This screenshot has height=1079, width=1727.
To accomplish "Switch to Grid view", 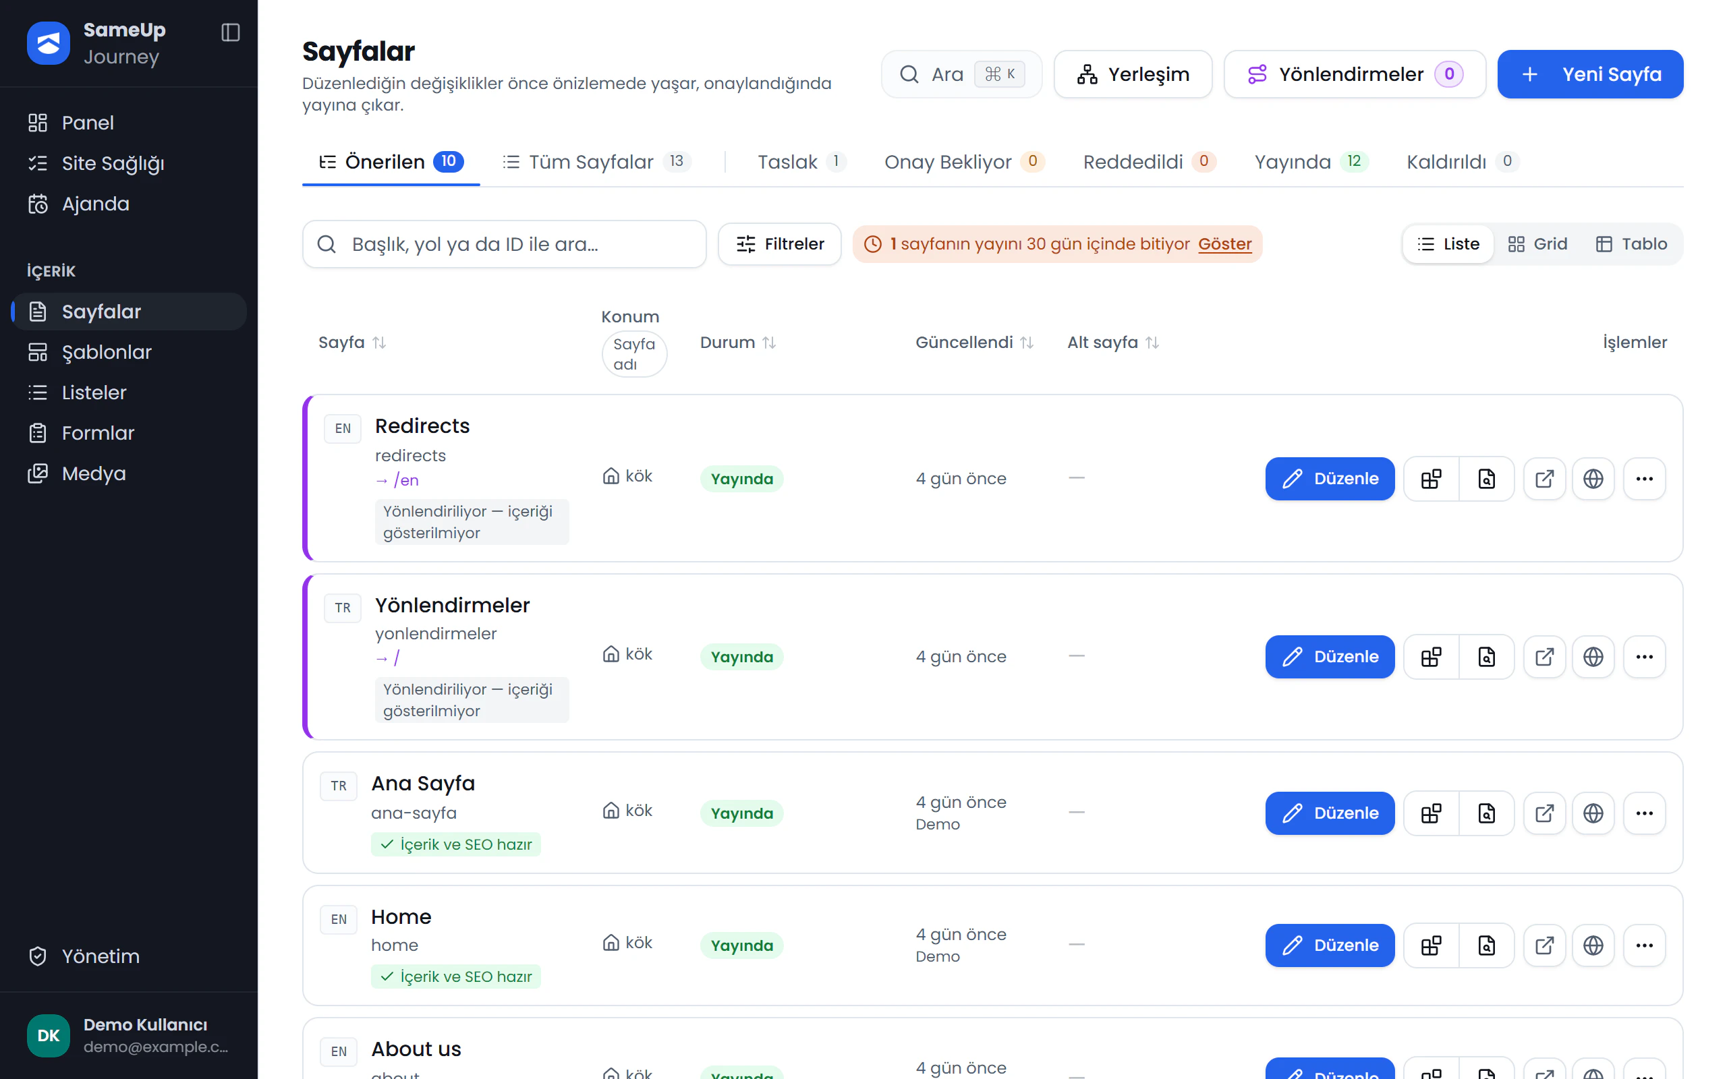I will 1537,244.
